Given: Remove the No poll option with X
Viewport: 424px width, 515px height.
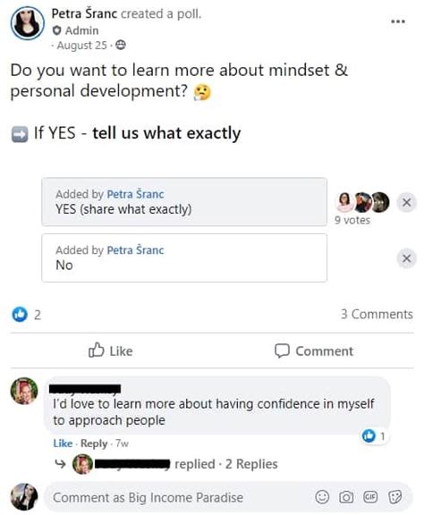Looking at the screenshot, I should [407, 258].
